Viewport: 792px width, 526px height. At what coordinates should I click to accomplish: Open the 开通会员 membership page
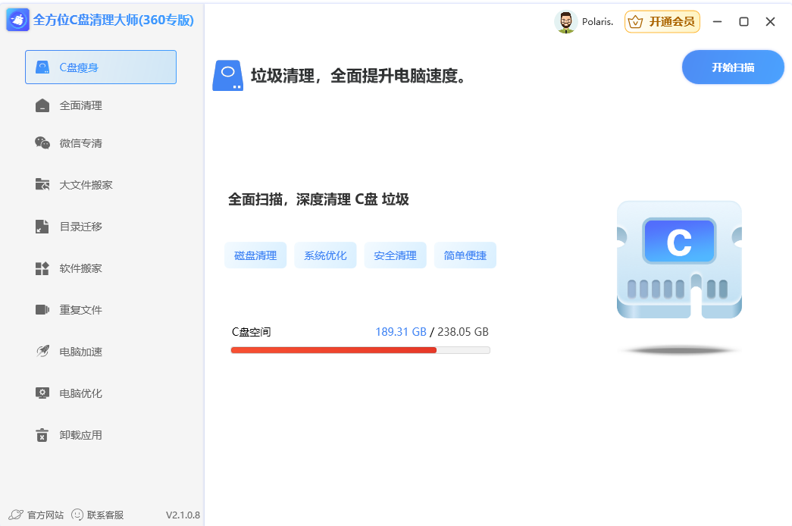662,22
